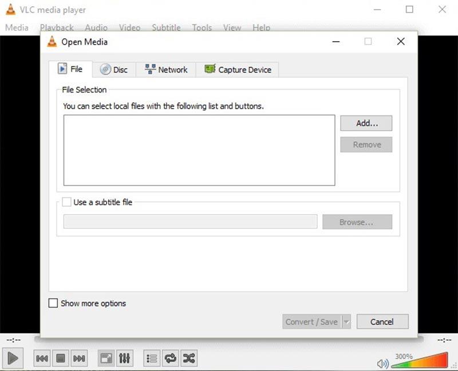This screenshot has height=371, width=458.
Task: Toggle shuffle random playback icon
Action: pos(189,358)
